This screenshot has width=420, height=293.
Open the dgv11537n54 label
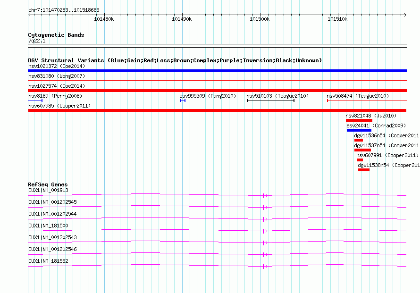pyautogui.click(x=386, y=145)
